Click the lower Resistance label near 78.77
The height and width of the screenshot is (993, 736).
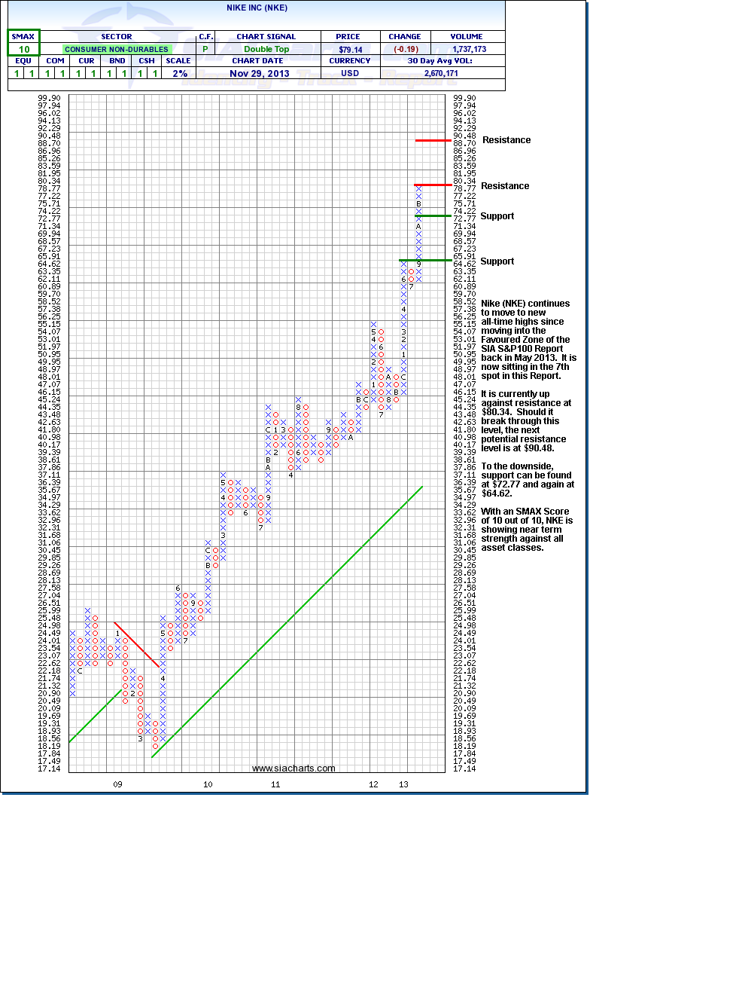tap(505, 186)
